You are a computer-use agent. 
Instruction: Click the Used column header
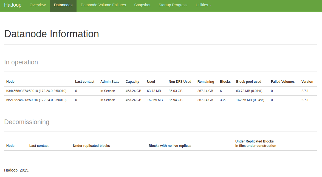[x=151, y=82]
